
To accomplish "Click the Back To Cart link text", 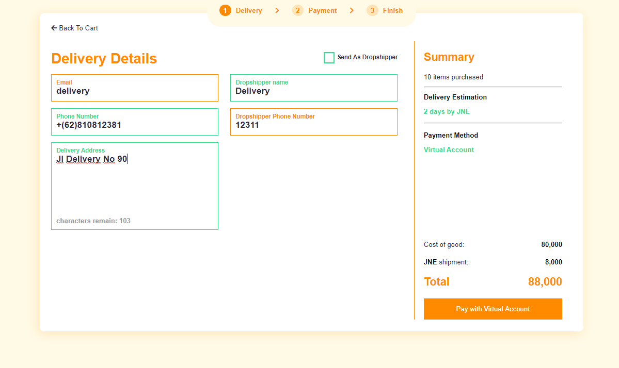I will [x=78, y=28].
